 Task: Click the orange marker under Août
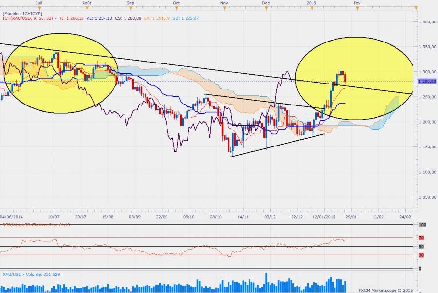87,9
